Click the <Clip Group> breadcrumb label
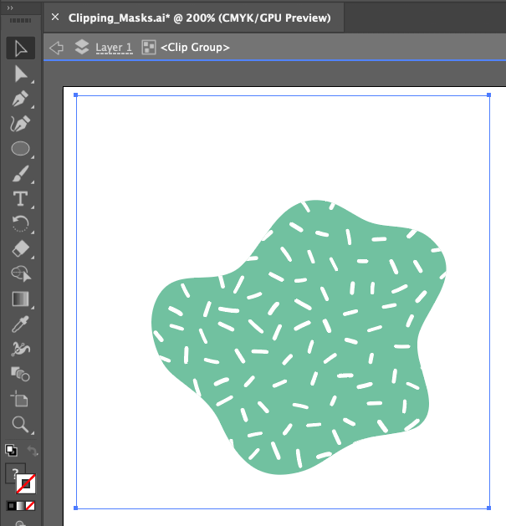The width and height of the screenshot is (506, 526). [195, 48]
